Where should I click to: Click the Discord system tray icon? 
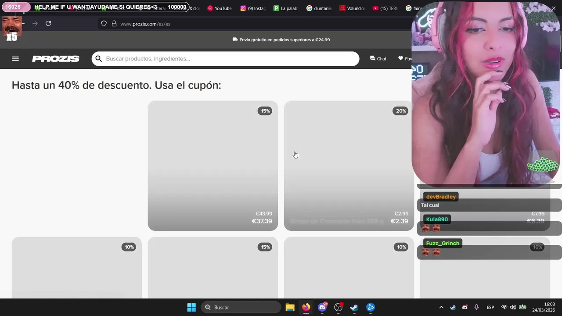click(x=465, y=307)
